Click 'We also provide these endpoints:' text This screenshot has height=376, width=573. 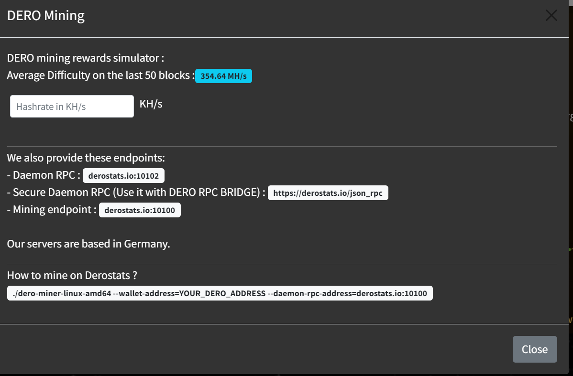86,158
